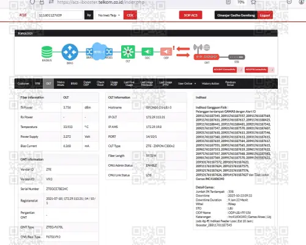Click the serial number ZTEGCE78E24C
Screen dimensions: 306x245
[57, 189]
